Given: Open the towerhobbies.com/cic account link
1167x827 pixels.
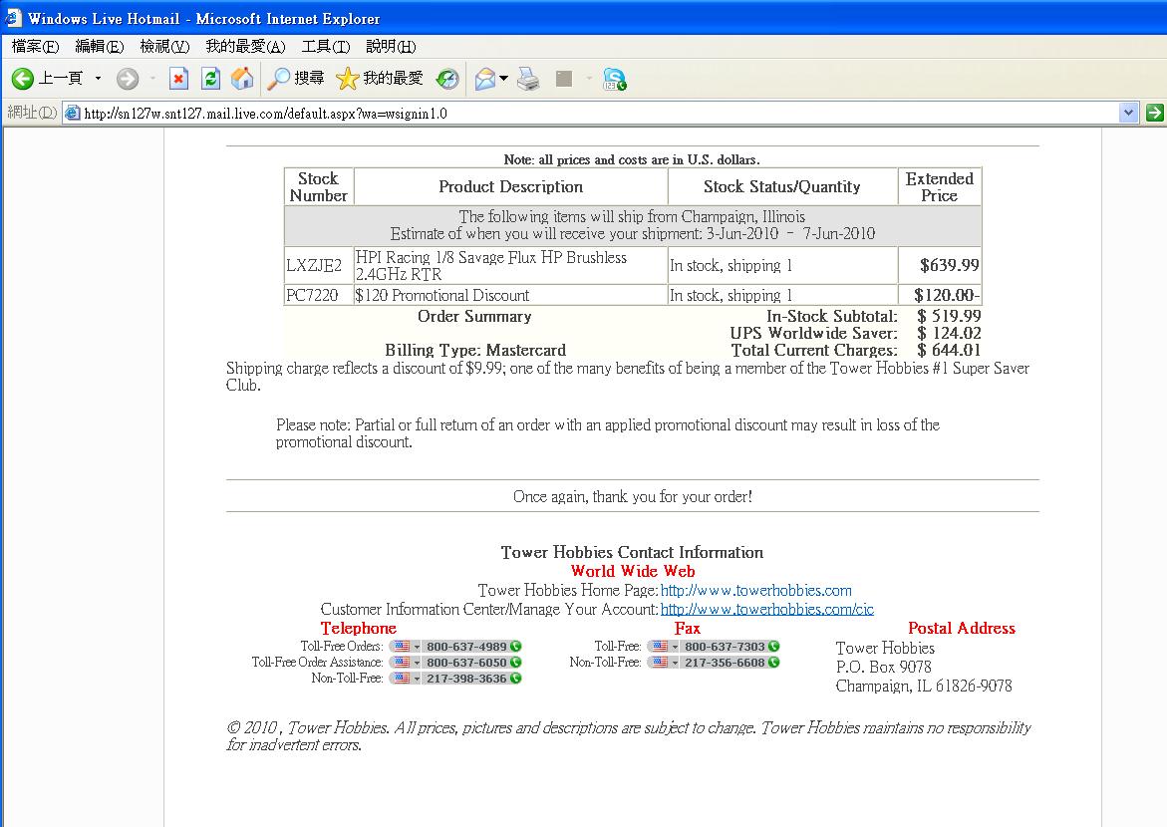Looking at the screenshot, I should click(766, 609).
